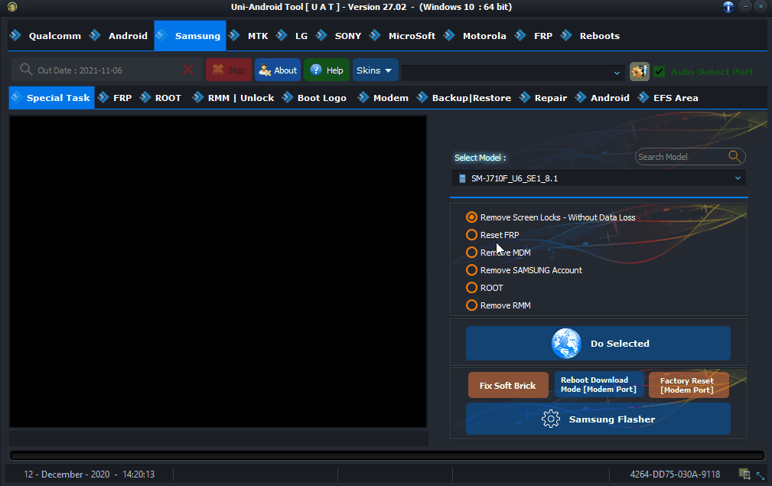Click Reboot Download Mode [Modem Port]
The image size is (772, 486).
(x=599, y=384)
